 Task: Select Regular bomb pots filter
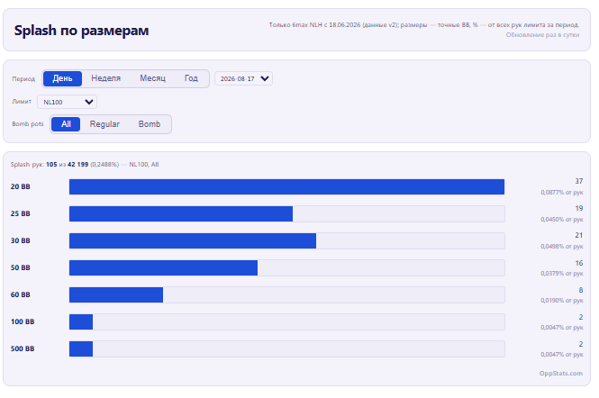tap(104, 124)
